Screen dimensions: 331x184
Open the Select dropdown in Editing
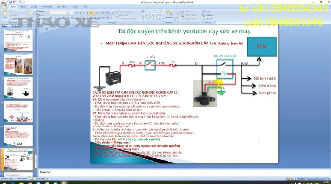[x=207, y=19]
